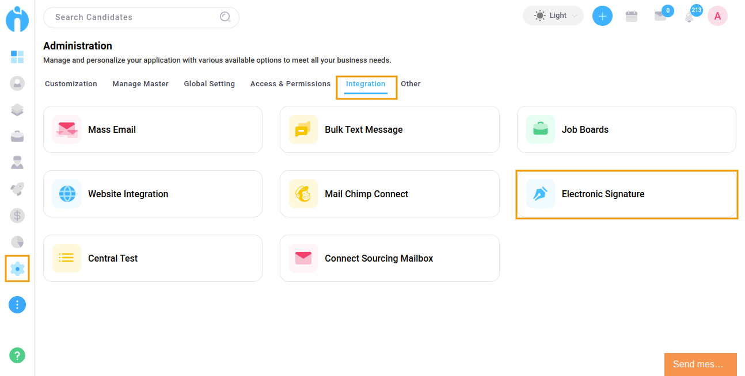The height and width of the screenshot is (376, 745).
Task: Open the calendar icon in header
Action: click(632, 16)
